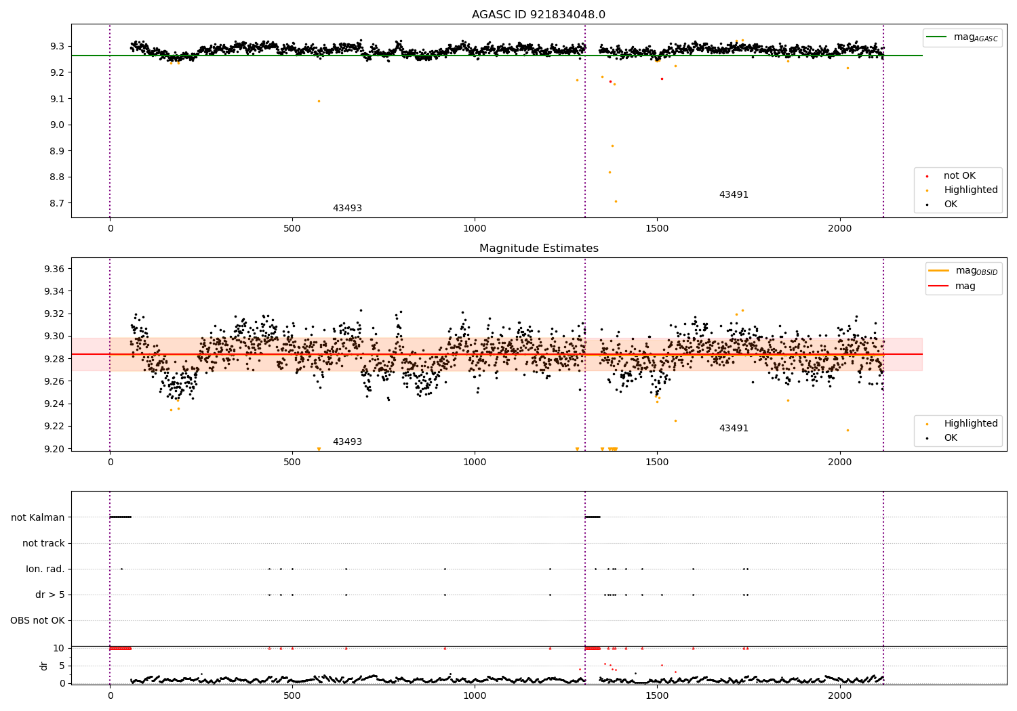Image resolution: width=1017 pixels, height=711 pixels.
Task: Click obsid label 43491 in the top plot
Action: (x=734, y=195)
